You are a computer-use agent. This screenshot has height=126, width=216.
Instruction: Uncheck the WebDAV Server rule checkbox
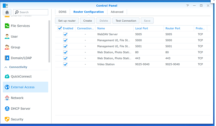coord(65,34)
